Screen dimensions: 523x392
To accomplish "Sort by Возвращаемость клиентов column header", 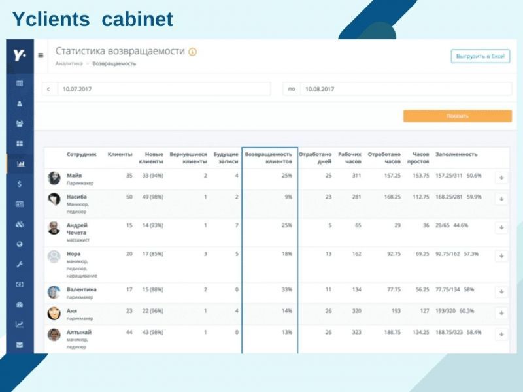I will click(x=269, y=157).
